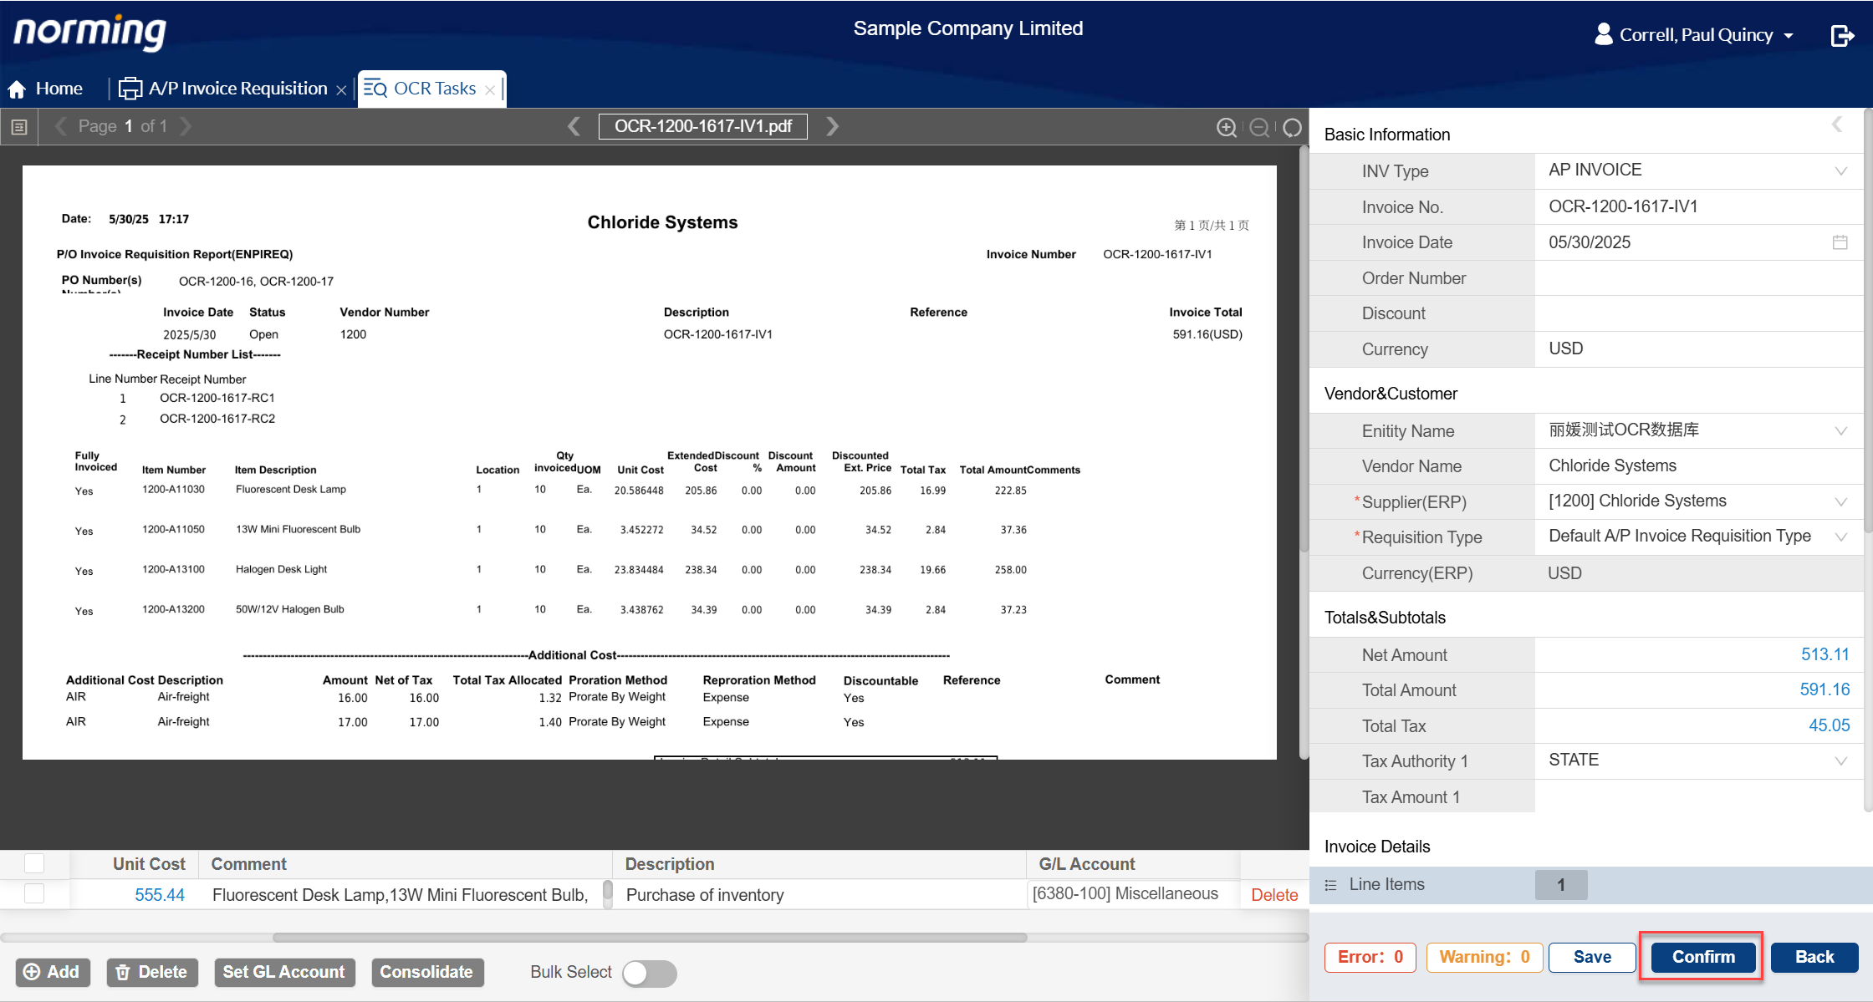The image size is (1873, 1002).
Task: Close the OCR Tasks tab
Action: pyautogui.click(x=490, y=89)
